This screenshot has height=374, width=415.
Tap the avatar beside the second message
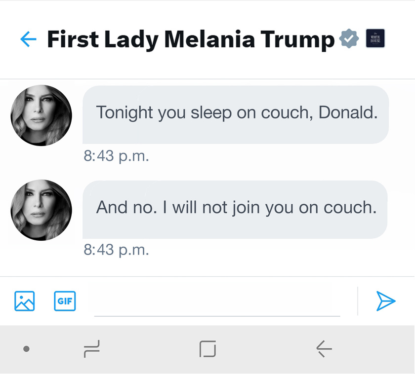(41, 210)
